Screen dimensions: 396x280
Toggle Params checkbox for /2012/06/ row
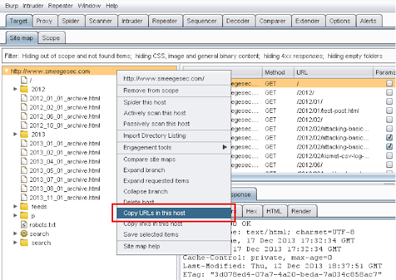[390, 165]
